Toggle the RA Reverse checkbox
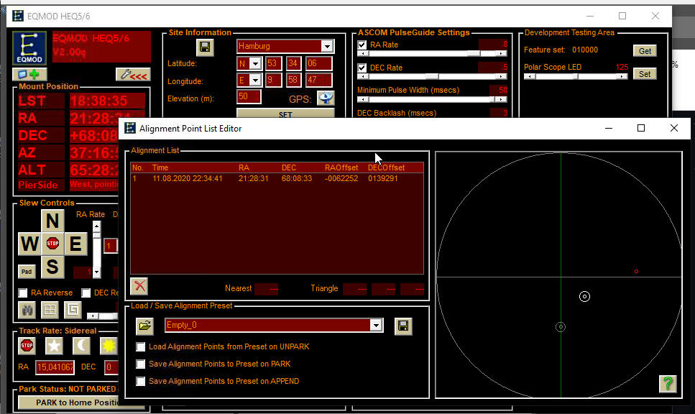This screenshot has width=695, height=414. [x=23, y=293]
